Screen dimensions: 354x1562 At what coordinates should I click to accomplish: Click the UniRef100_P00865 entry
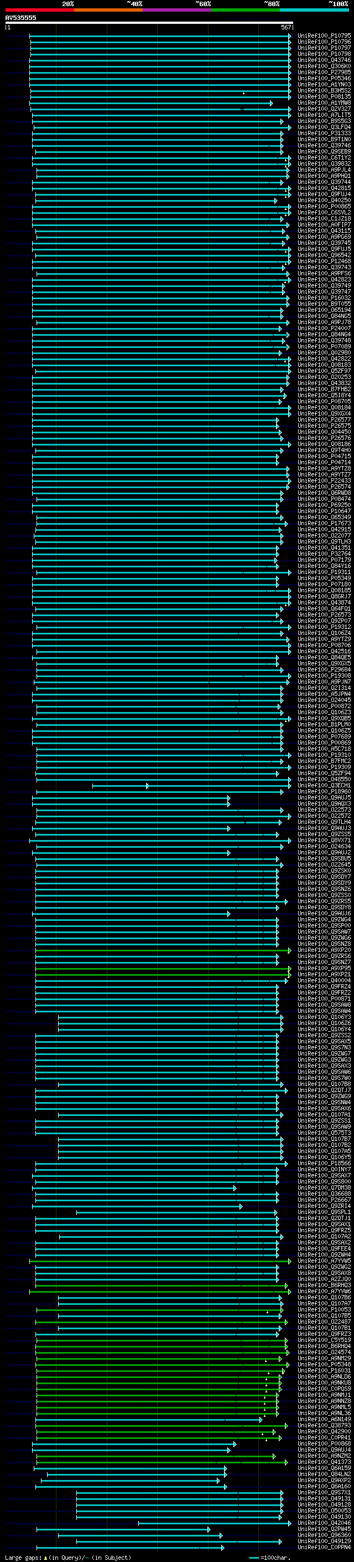click(x=324, y=206)
